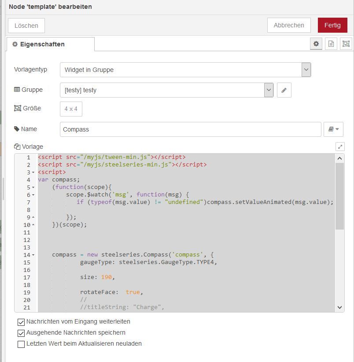354x362 pixels.
Task: Click the Vorlage label icon
Action: [17, 147]
